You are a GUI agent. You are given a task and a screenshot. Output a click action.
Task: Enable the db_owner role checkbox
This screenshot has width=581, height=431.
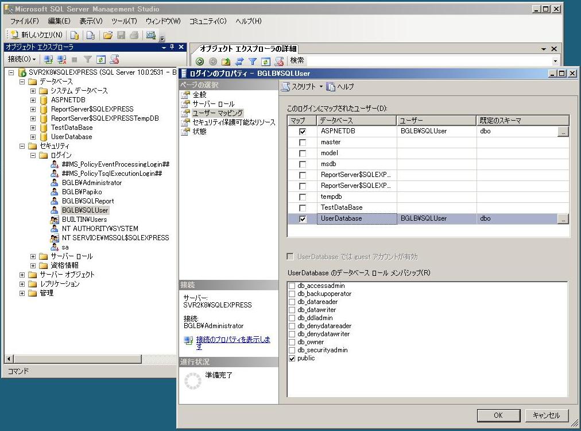pos(292,343)
